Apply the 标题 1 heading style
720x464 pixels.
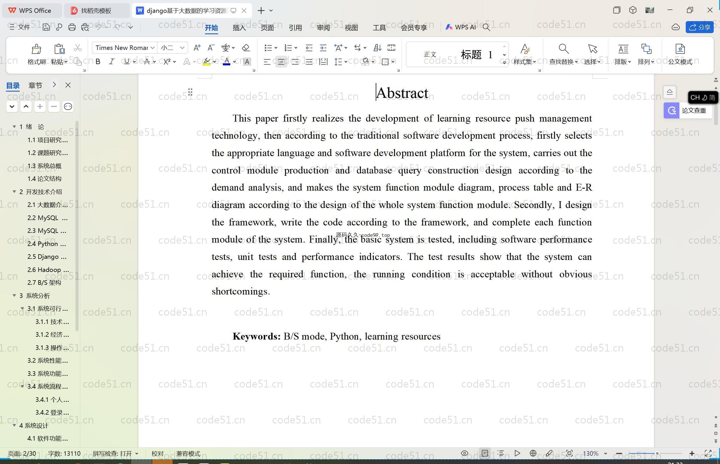click(x=476, y=55)
